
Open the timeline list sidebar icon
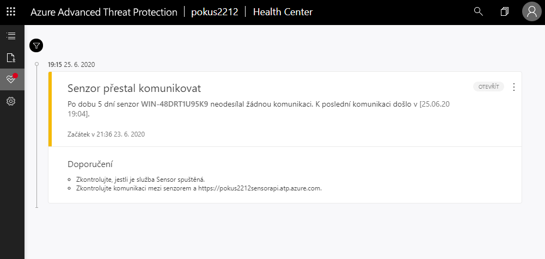pos(11,36)
